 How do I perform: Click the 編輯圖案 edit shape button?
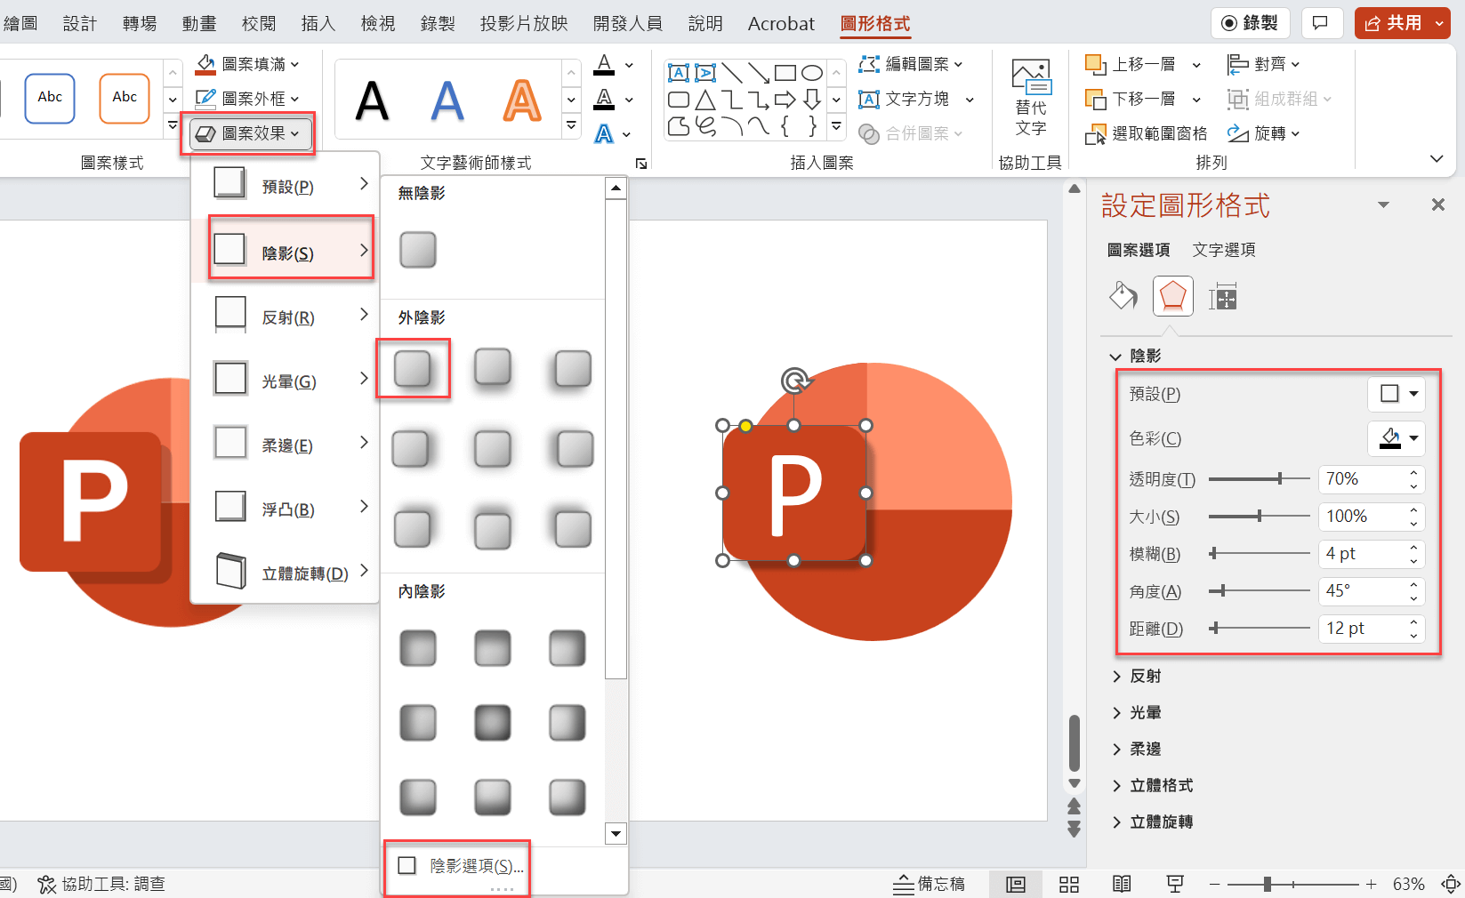(x=910, y=64)
